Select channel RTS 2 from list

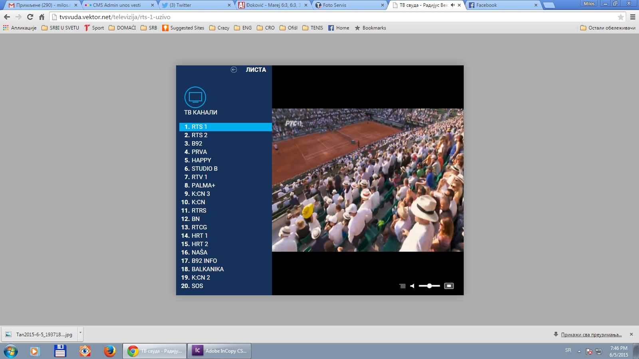[199, 135]
